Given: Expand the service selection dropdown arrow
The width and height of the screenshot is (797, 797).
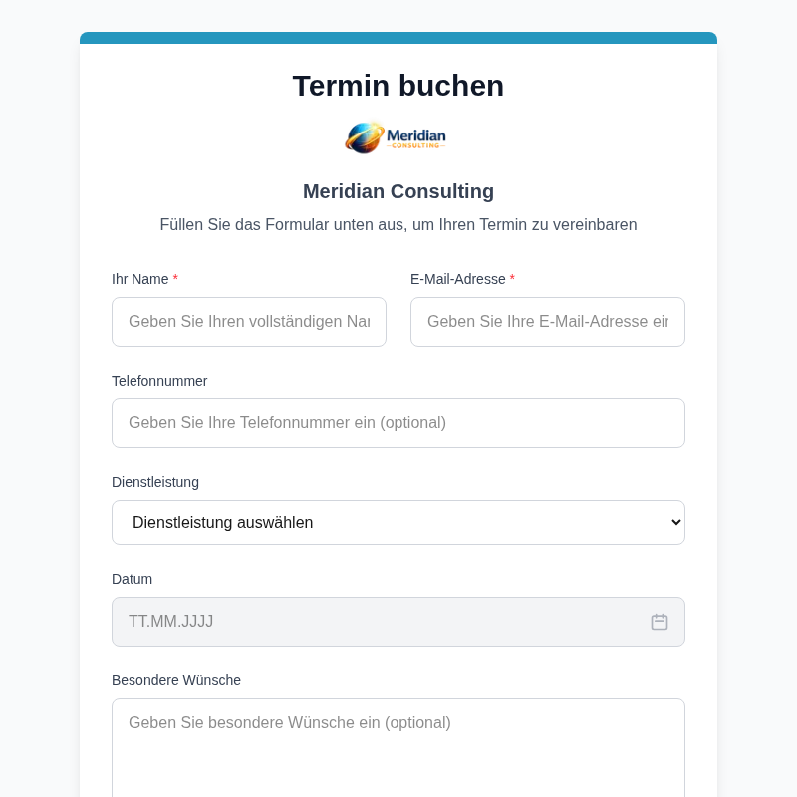Looking at the screenshot, I should (x=671, y=522).
